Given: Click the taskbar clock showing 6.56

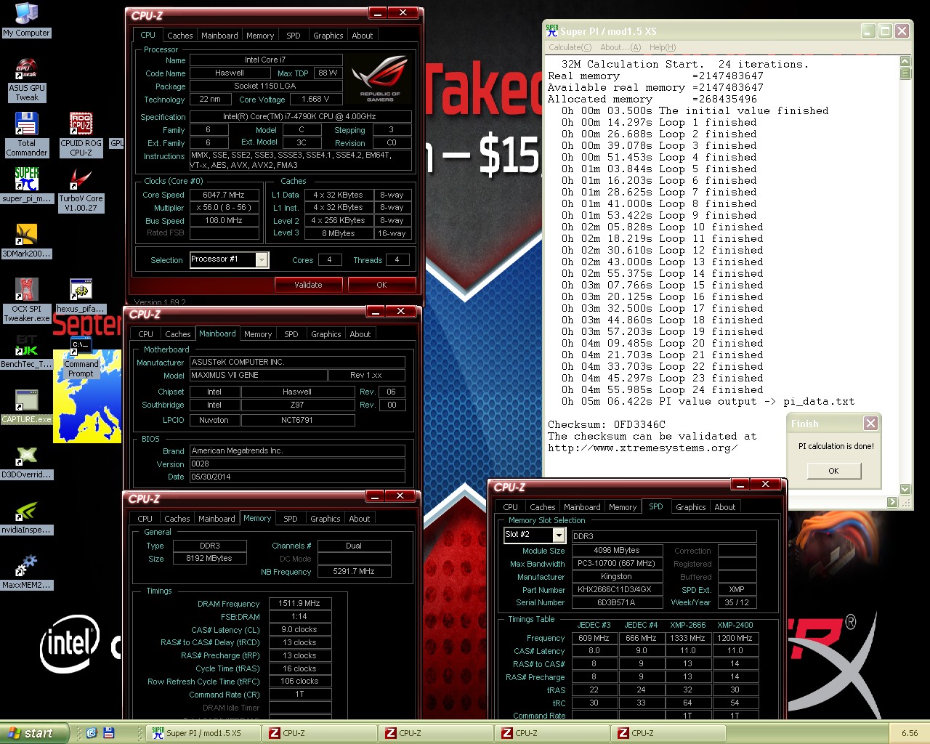Looking at the screenshot, I should (x=909, y=733).
